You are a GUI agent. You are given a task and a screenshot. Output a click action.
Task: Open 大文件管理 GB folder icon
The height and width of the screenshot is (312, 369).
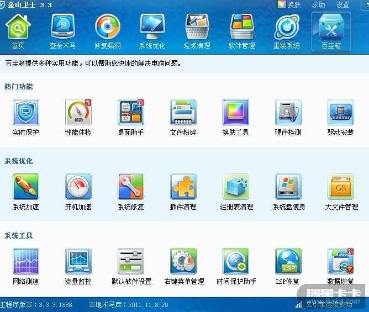(341, 187)
